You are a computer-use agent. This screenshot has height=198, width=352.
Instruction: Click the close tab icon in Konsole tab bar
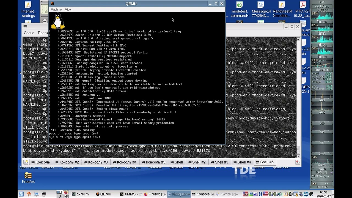(298, 162)
